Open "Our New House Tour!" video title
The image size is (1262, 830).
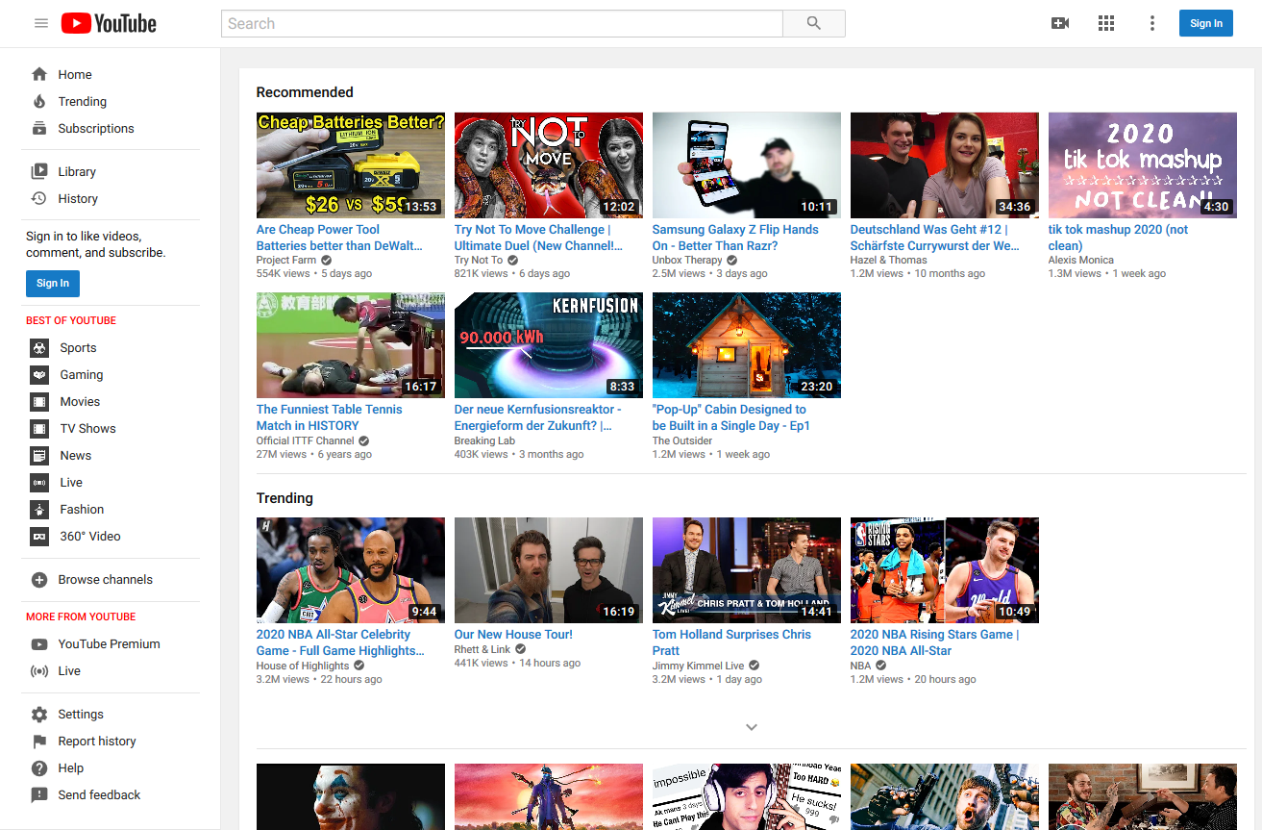[x=513, y=635]
